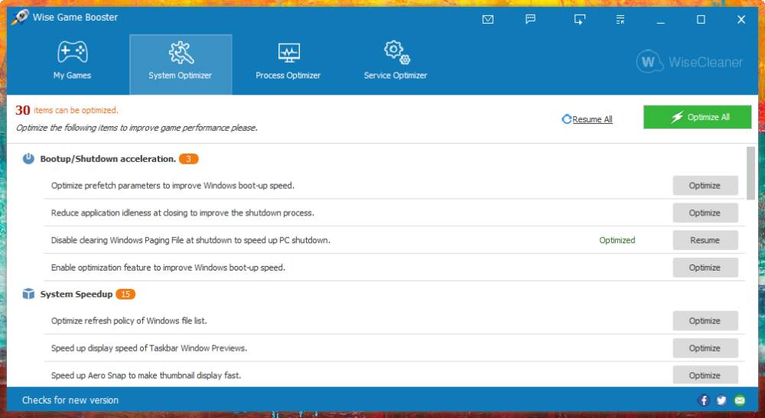The image size is (765, 418).
Task: Optimize the reduce application idleness item
Action: (705, 213)
